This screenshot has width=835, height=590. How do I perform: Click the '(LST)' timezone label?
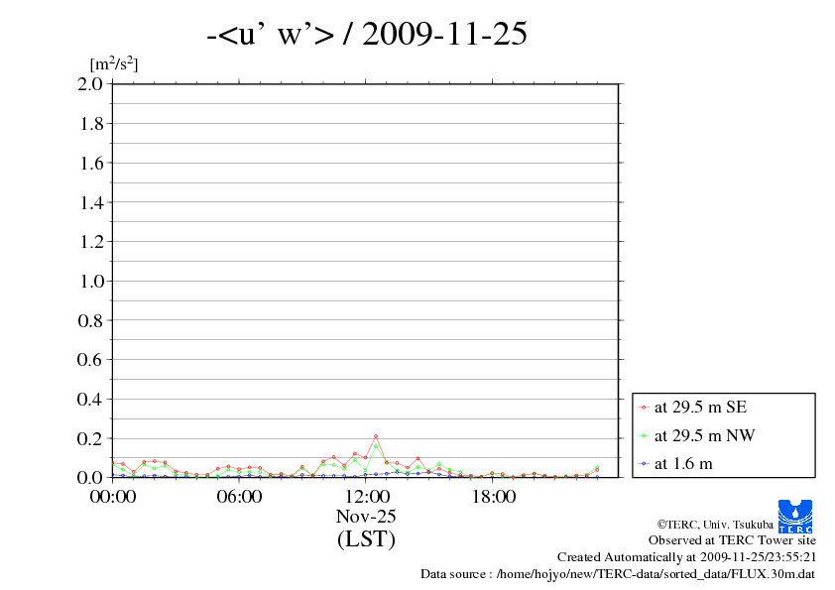(366, 538)
